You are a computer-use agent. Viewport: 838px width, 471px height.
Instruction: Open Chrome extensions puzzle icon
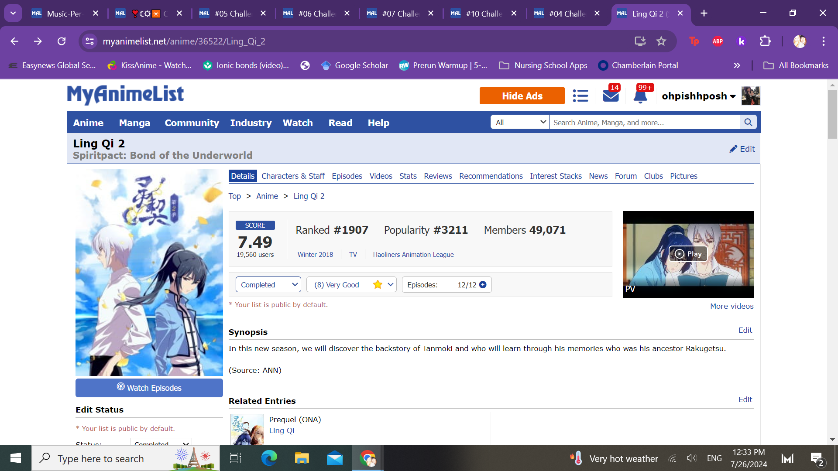765,41
